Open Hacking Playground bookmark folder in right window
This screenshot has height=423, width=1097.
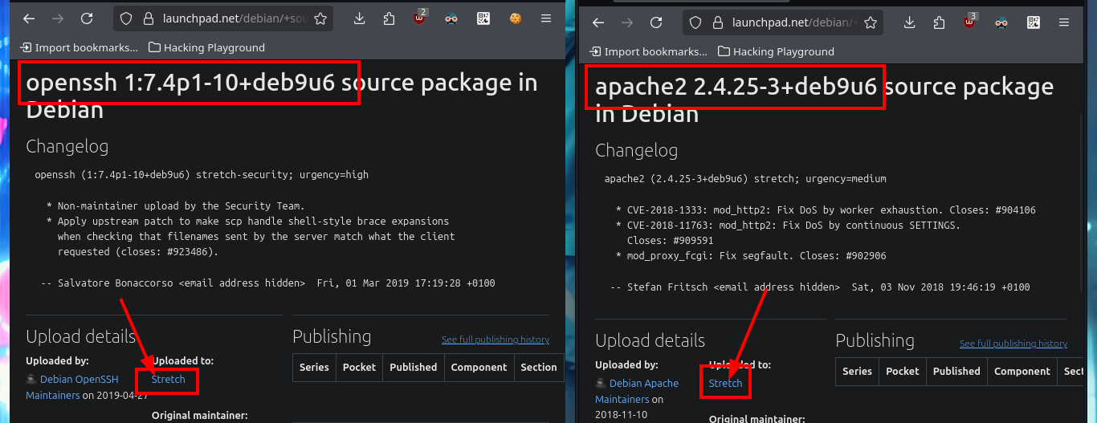click(x=776, y=51)
